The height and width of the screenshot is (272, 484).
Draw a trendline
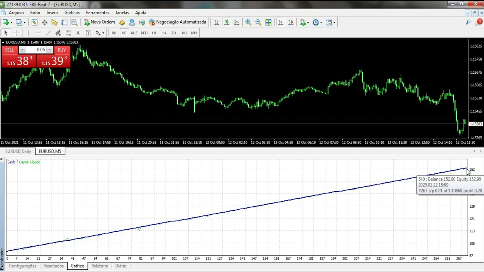pyautogui.click(x=48, y=33)
